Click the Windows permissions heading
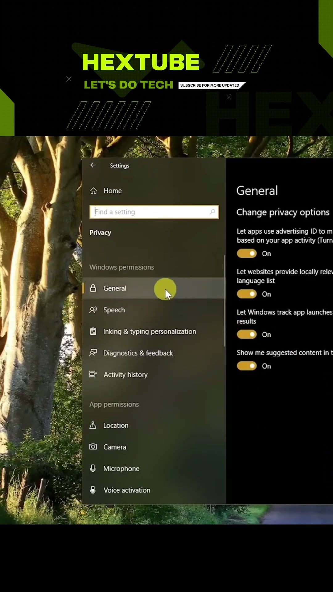The height and width of the screenshot is (592, 333). [x=121, y=267]
